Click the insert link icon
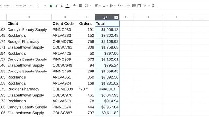The image size is (209, 117). (128, 6)
